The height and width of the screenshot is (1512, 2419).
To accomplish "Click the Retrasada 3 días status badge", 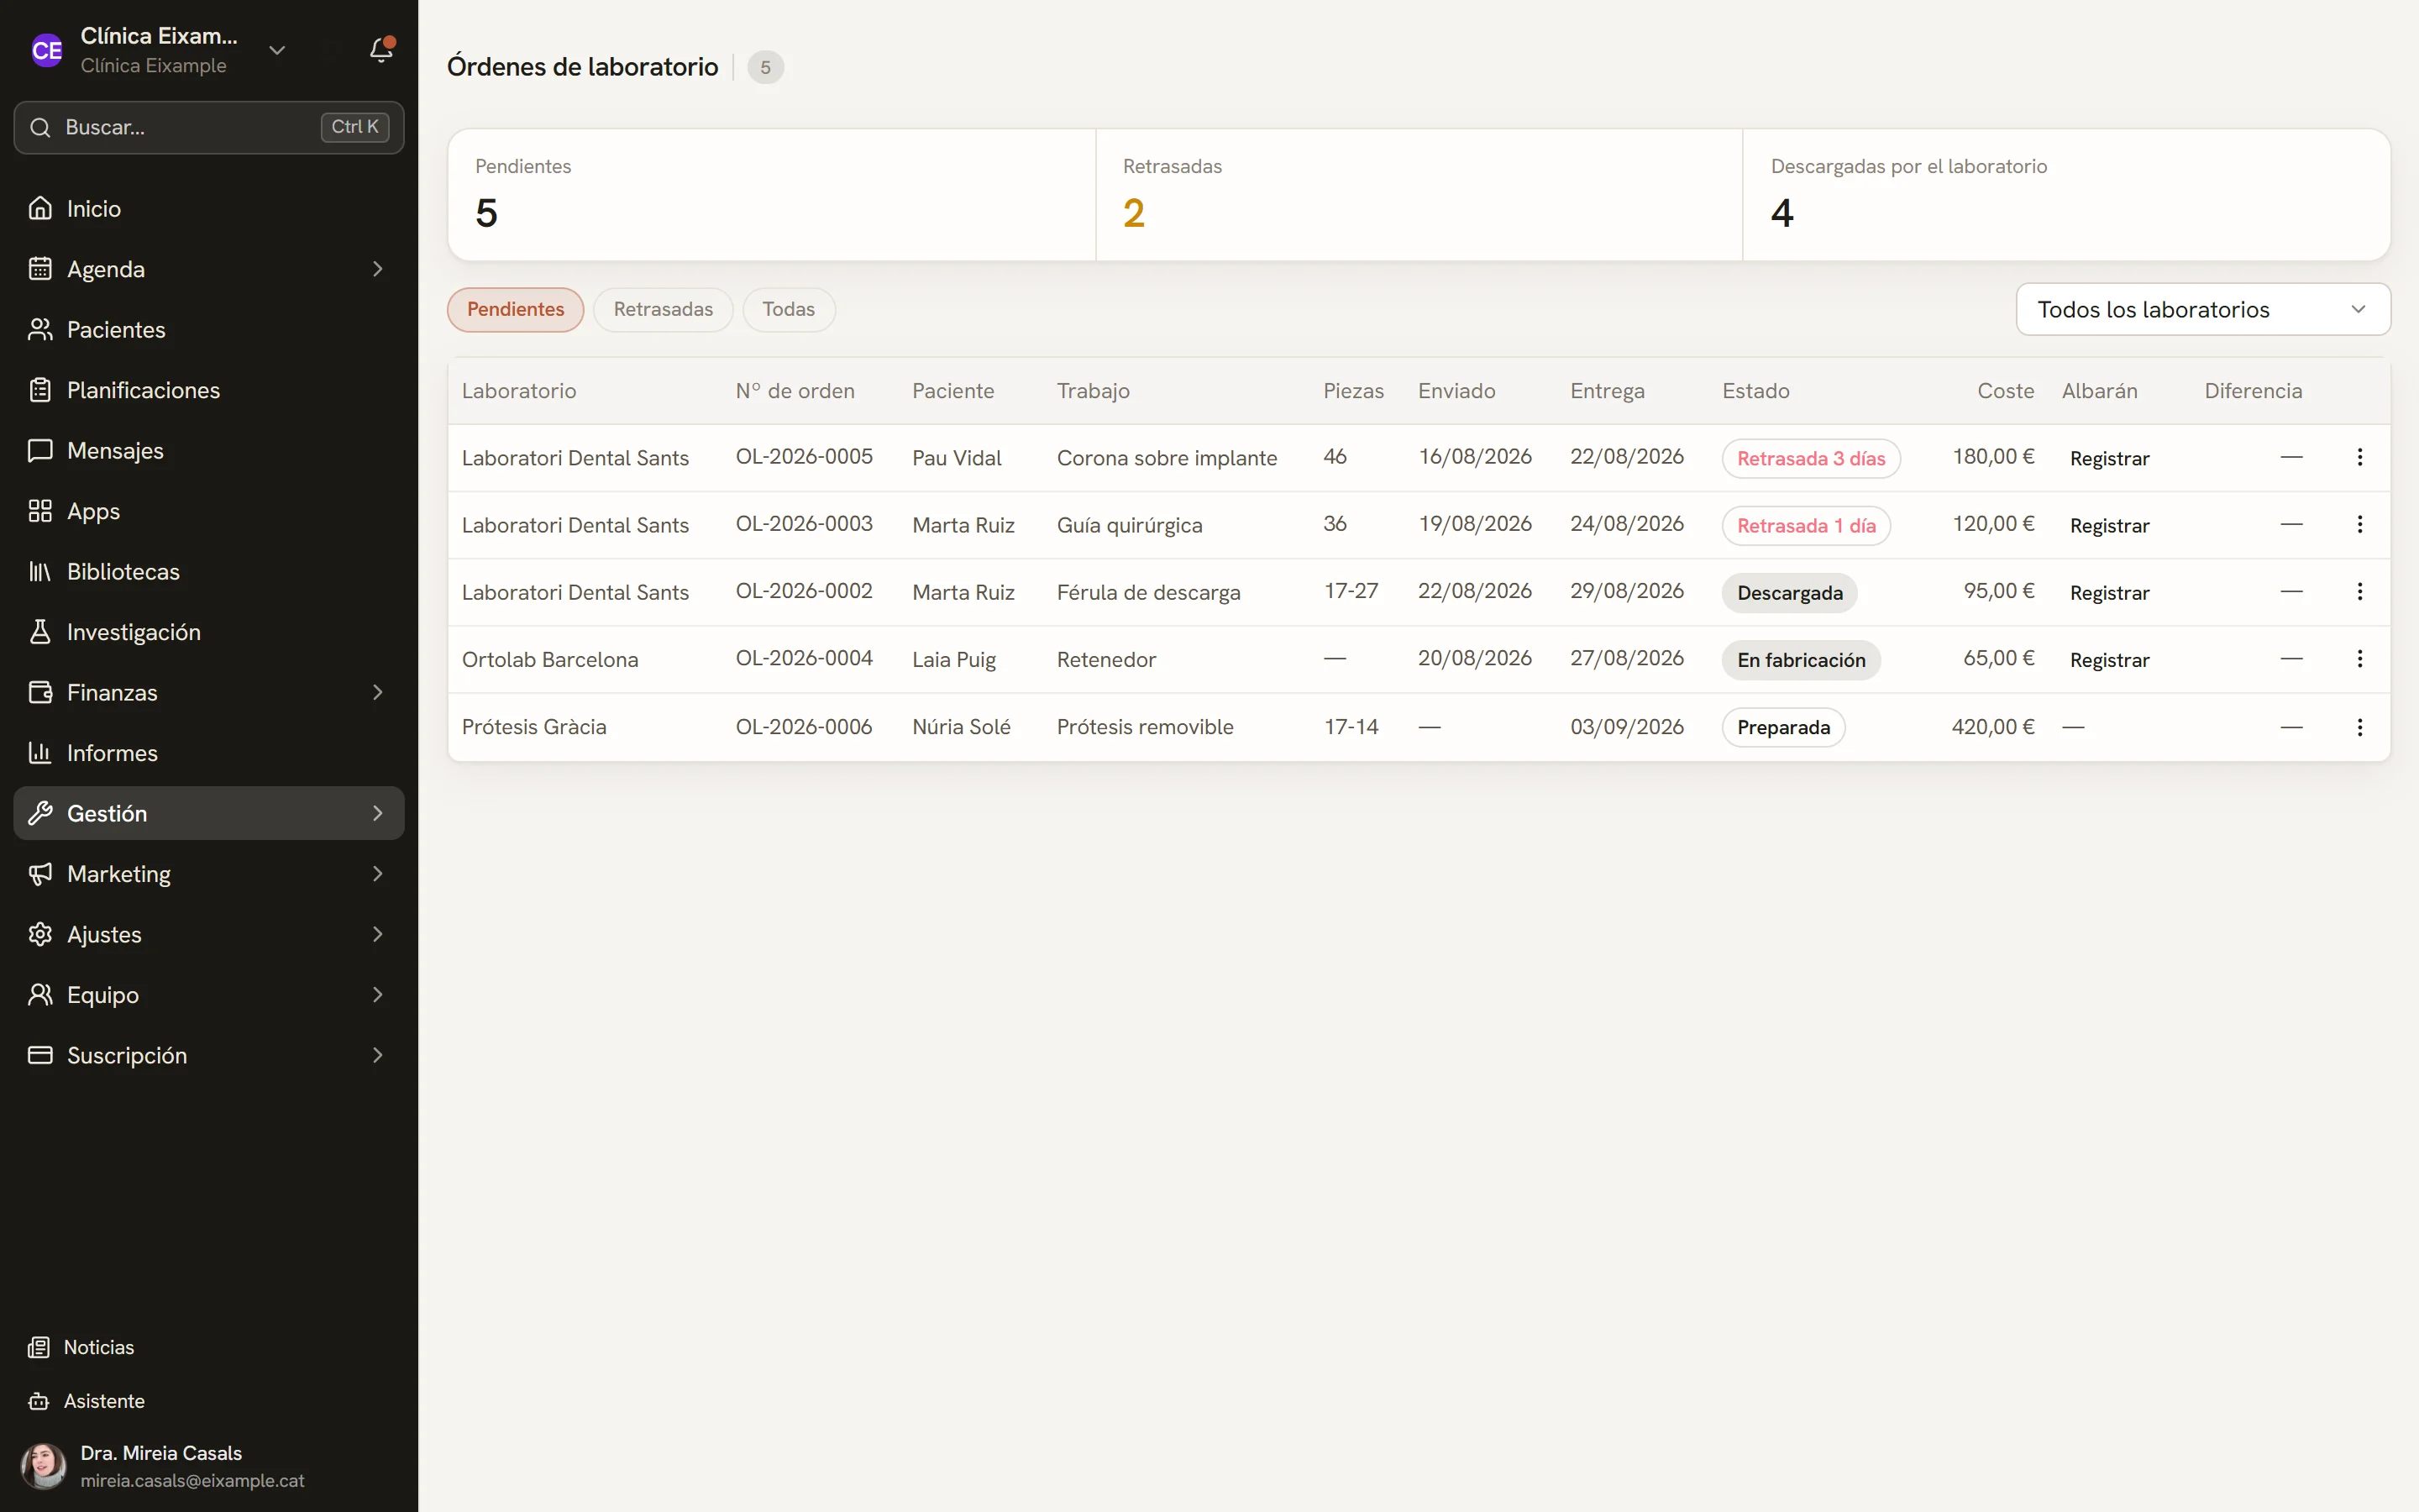I will (x=1810, y=458).
